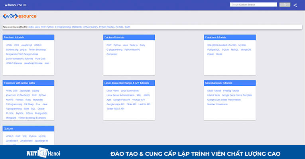This screenshot has height=159, width=305.
Task: Open SQL(2003 standard of ANSI) link
Action: click(222, 45)
